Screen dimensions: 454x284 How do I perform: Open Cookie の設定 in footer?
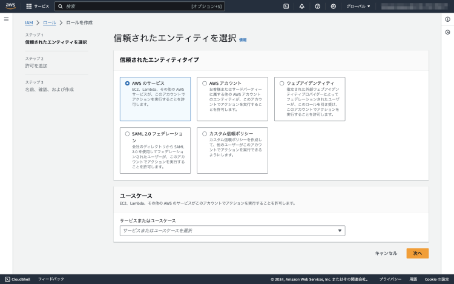click(436, 279)
